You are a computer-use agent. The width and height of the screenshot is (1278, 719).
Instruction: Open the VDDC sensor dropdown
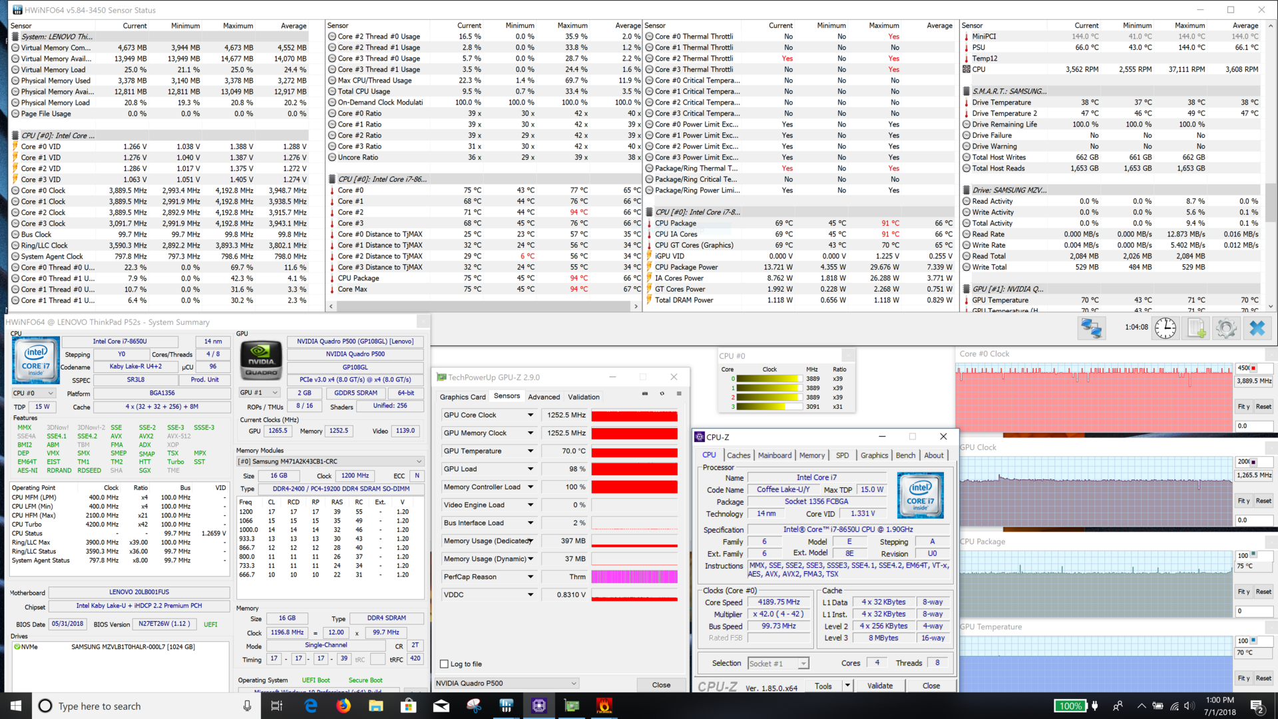tap(531, 595)
